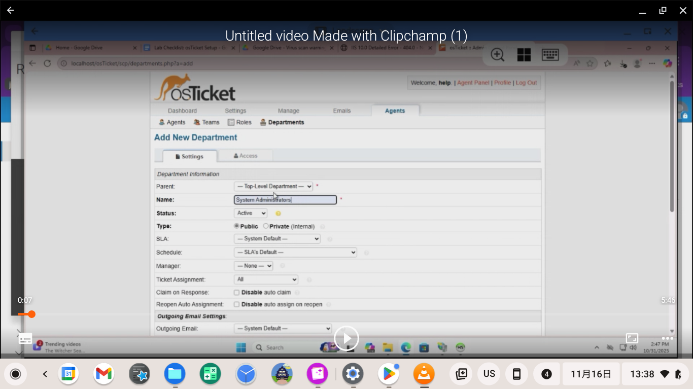Viewport: 693px width, 389px height.
Task: Click the Name field containing System Administrators
Action: pos(285,200)
